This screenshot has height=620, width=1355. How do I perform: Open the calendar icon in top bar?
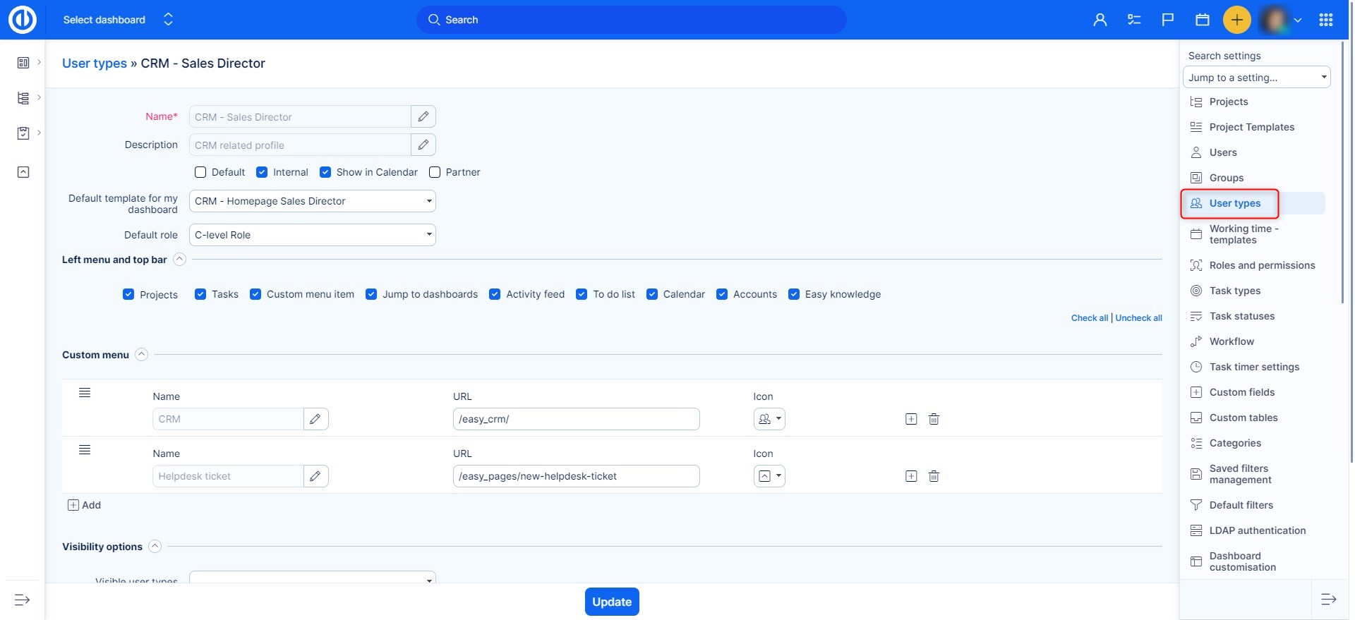(1203, 20)
